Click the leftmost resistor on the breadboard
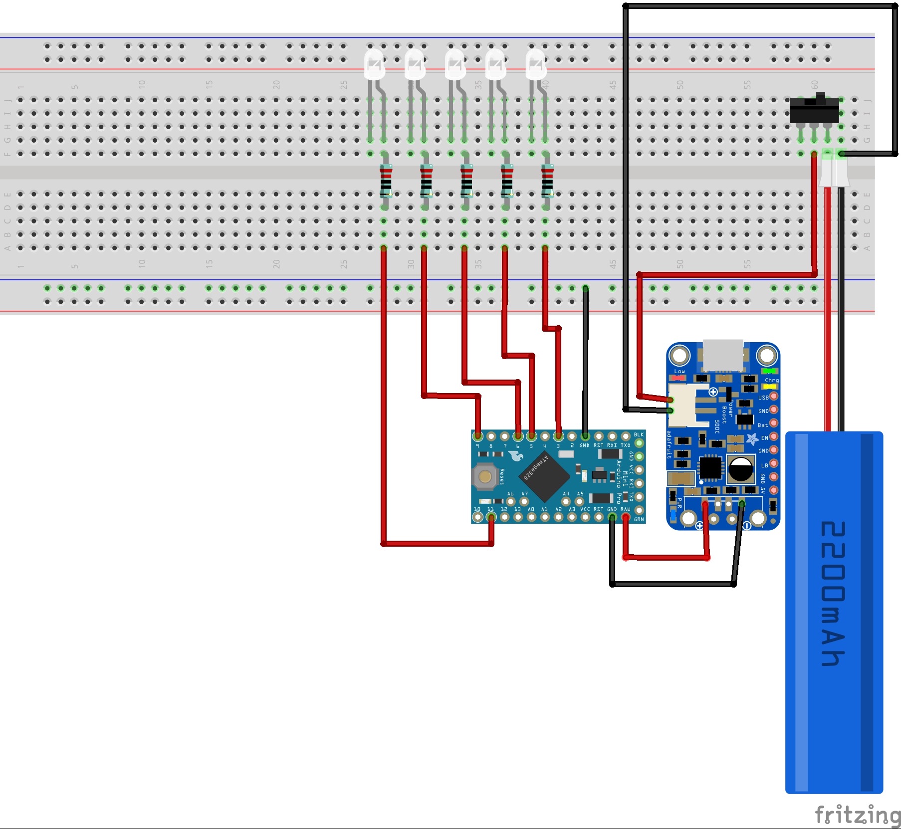The height and width of the screenshot is (829, 901). coord(385,181)
